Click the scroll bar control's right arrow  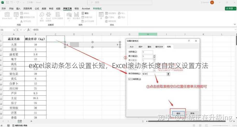(117, 45)
